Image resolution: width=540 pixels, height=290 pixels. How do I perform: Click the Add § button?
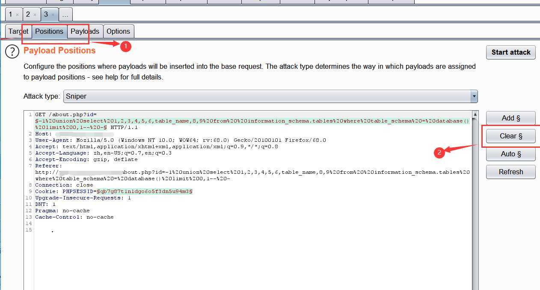[511, 118]
